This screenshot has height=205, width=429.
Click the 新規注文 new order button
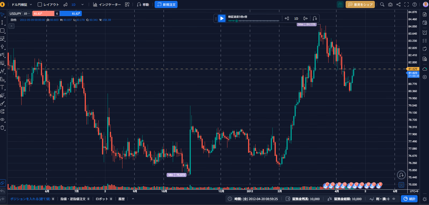(x=166, y=5)
